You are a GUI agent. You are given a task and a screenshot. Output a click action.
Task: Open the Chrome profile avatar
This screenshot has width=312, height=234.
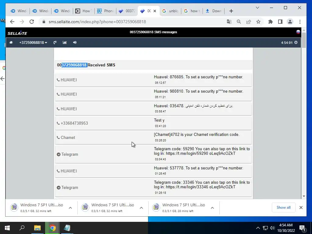pyautogui.click(x=290, y=22)
